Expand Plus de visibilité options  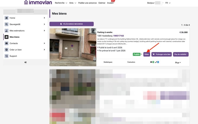181,54
